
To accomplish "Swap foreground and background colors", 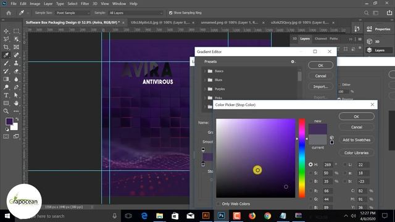I will click(17, 119).
